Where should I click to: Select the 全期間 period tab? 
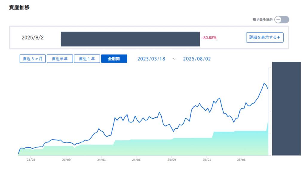(x=114, y=59)
